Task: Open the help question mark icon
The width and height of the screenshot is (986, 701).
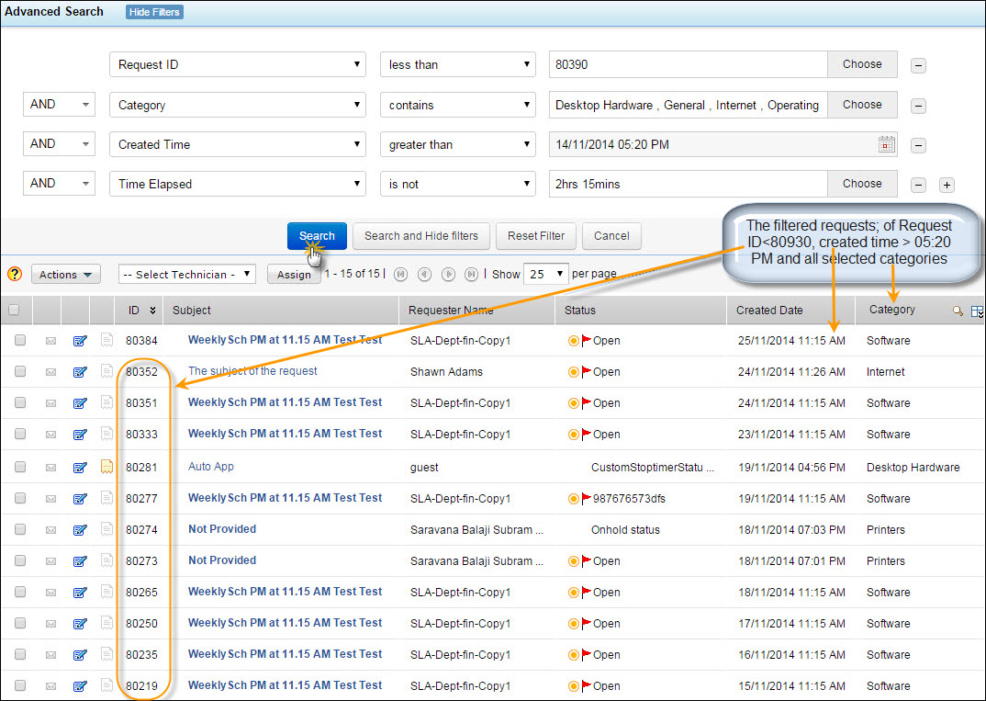Action: coord(15,274)
